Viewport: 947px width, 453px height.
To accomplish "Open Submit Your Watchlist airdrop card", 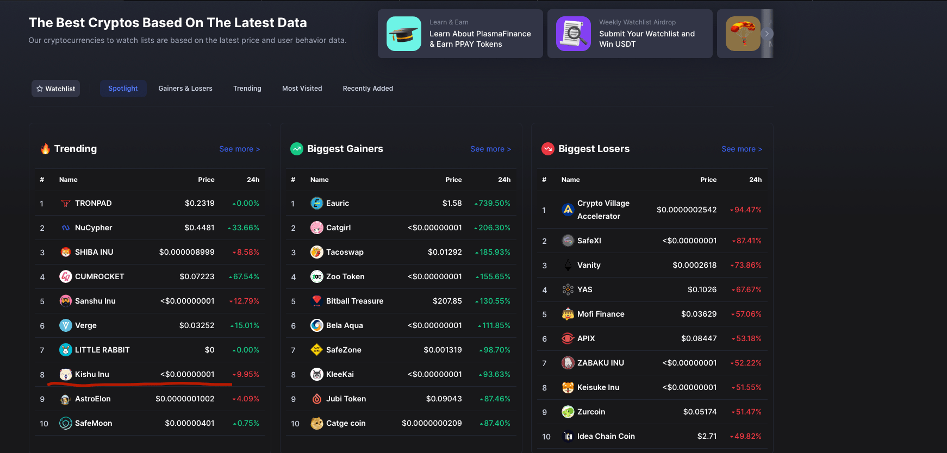I will click(x=630, y=34).
